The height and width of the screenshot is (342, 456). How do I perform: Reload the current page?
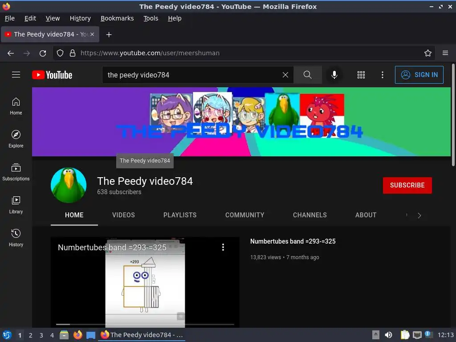pos(43,53)
